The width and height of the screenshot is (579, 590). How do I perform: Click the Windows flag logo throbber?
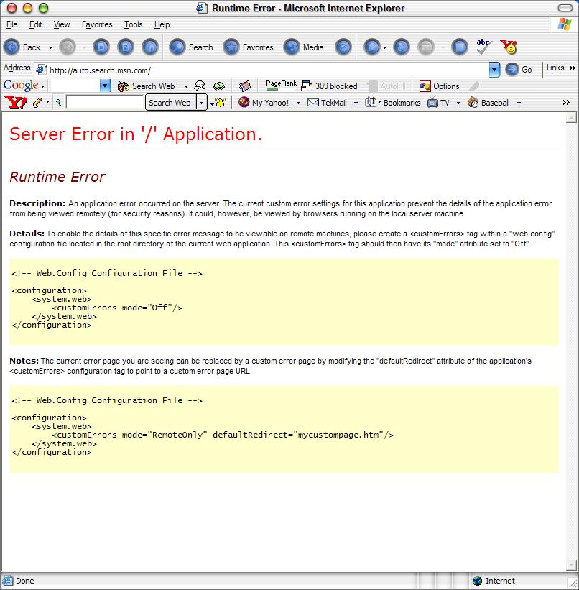(565, 24)
